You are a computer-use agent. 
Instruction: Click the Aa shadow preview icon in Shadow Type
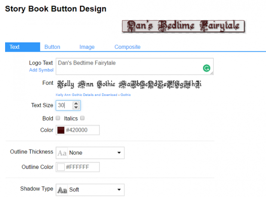[62, 190]
